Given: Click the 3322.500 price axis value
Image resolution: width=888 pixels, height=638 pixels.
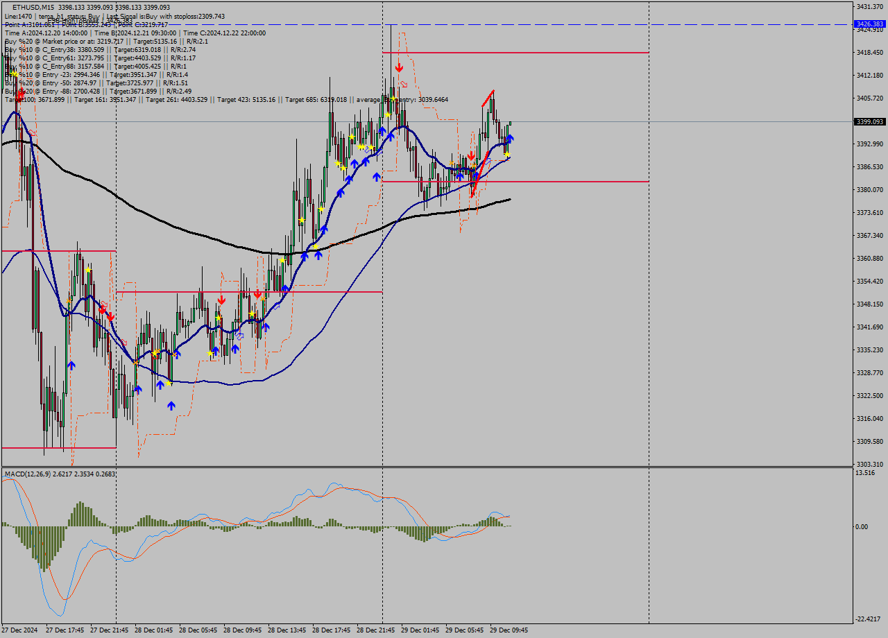Looking at the screenshot, I should (x=869, y=395).
